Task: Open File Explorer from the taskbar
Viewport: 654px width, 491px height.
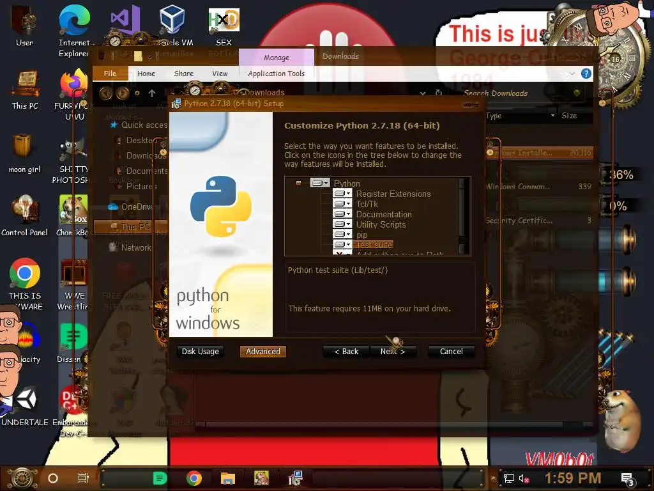Action: tap(228, 478)
